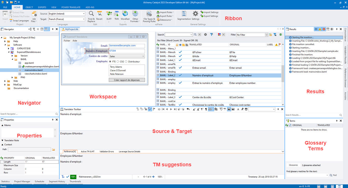The height and width of the screenshot is (188, 348).
Task: Expand the Export Rules dropdown
Action: 165,16
